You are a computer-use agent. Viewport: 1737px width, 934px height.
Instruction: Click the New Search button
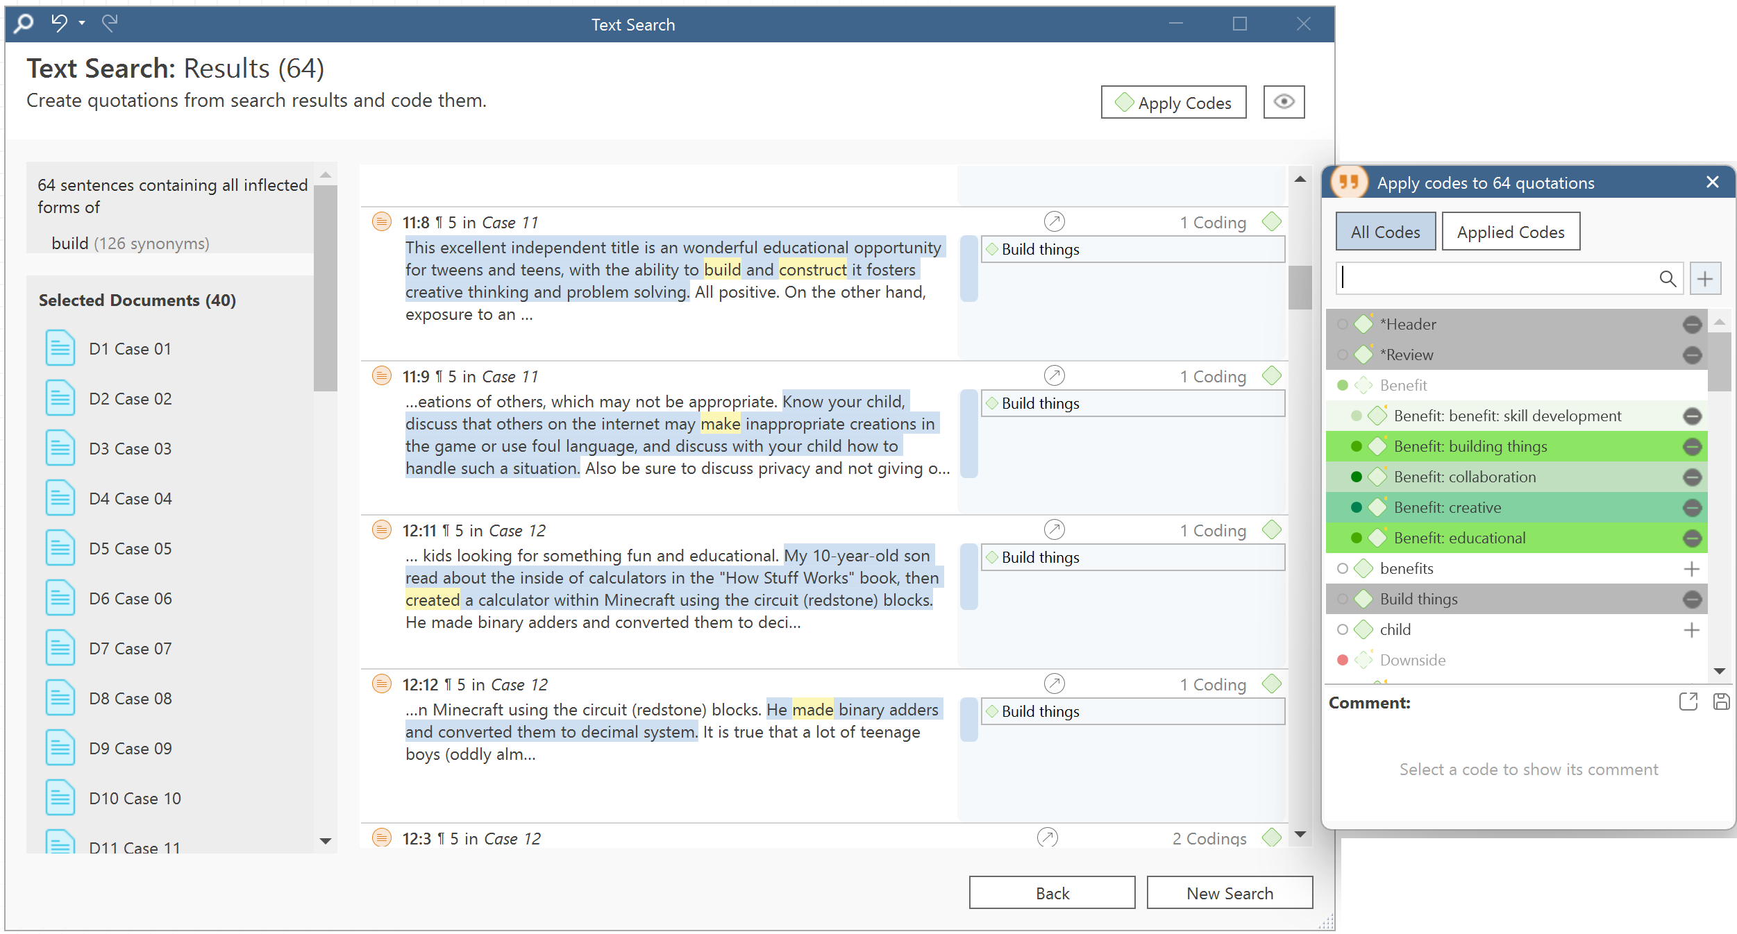(x=1229, y=893)
